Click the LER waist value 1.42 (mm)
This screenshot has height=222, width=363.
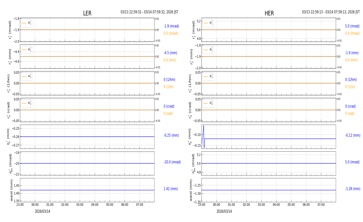tap(171, 189)
